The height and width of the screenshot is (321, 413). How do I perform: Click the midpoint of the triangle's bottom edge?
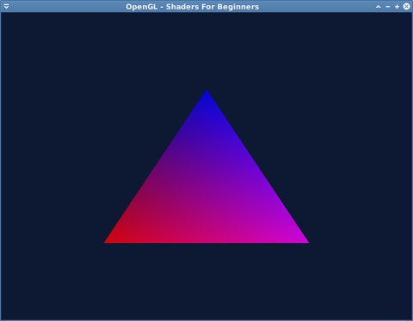point(206,242)
